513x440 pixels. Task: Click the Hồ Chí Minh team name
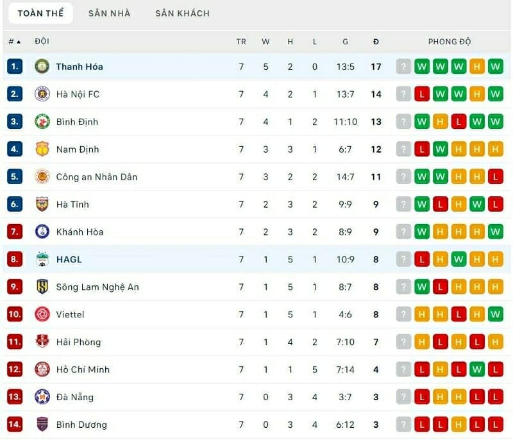click(83, 369)
